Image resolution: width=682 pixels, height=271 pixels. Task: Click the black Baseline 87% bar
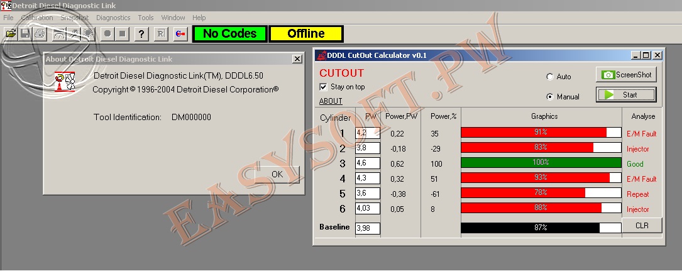coord(541,228)
